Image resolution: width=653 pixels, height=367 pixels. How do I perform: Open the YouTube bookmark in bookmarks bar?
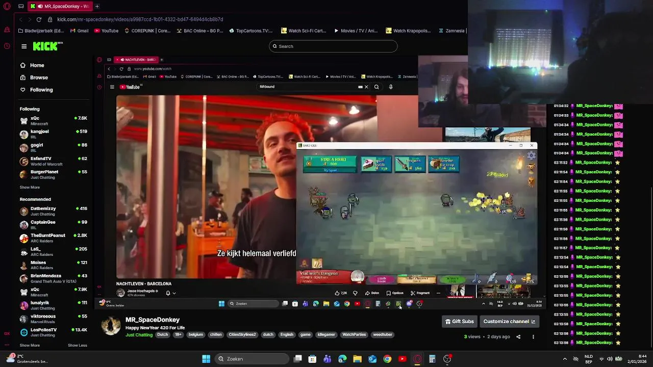[106, 31]
